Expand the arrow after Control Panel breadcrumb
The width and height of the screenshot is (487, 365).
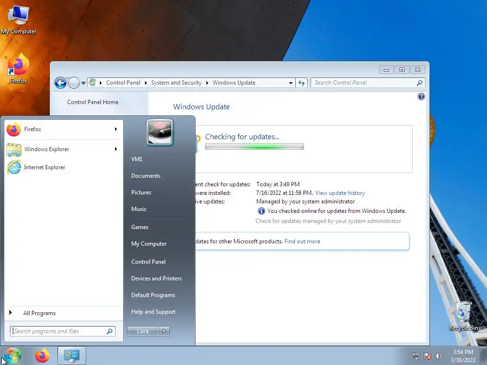click(x=146, y=83)
